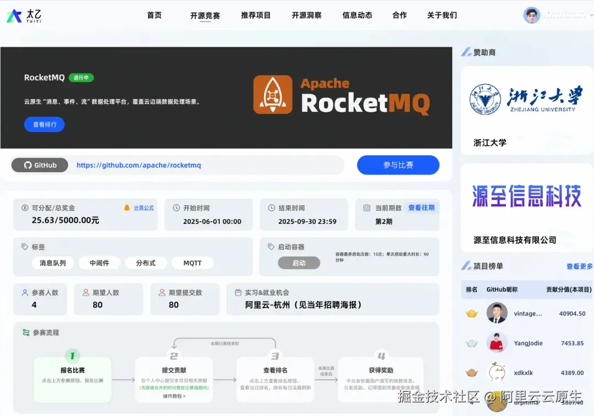Click the 源至信息科技有限公司 sponsor name
This screenshot has height=416, width=594.
[514, 240]
